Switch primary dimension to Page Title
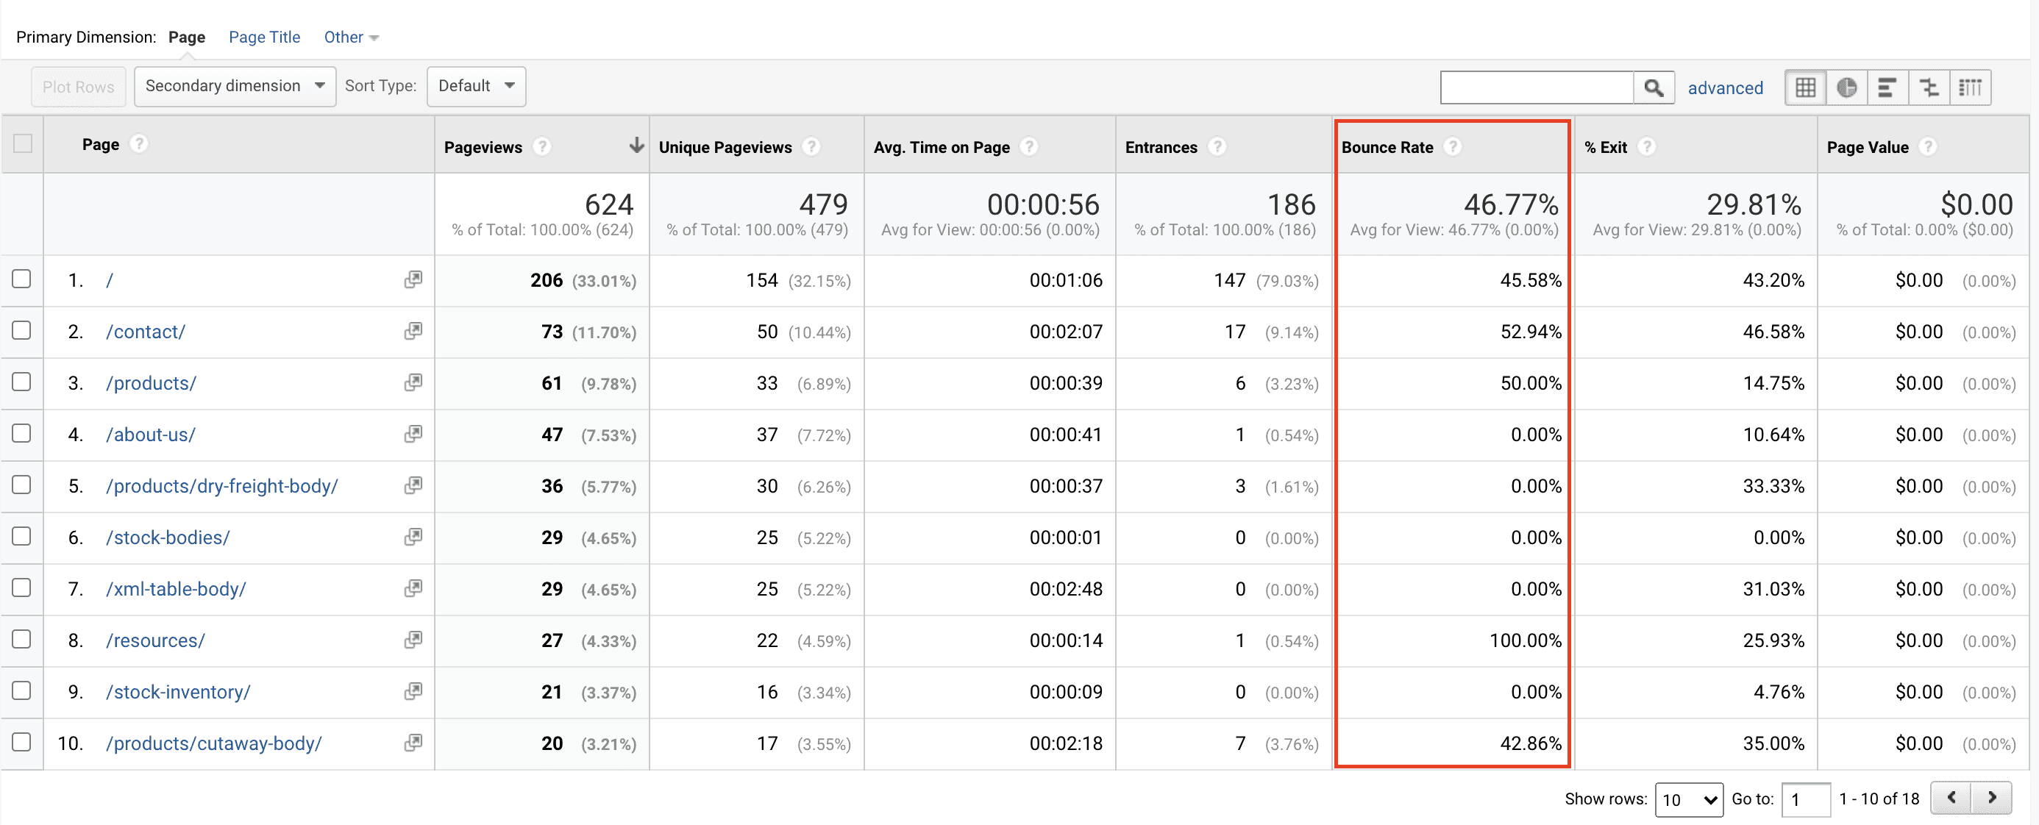 [x=264, y=37]
